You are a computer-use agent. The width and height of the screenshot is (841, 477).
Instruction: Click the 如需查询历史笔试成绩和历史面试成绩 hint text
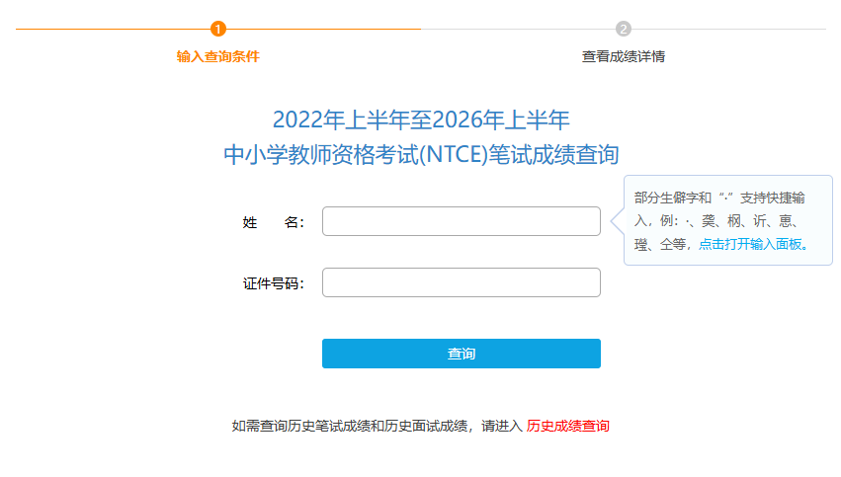[350, 427]
